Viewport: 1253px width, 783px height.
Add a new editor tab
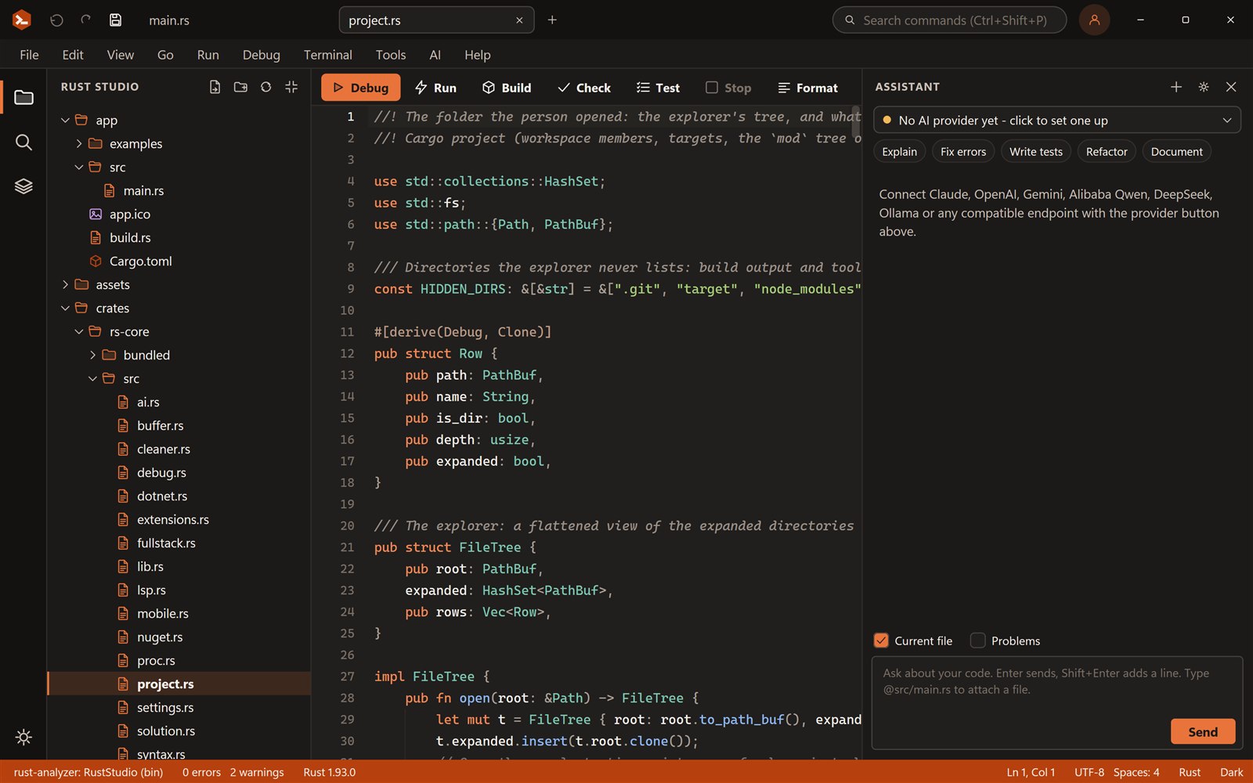click(552, 20)
